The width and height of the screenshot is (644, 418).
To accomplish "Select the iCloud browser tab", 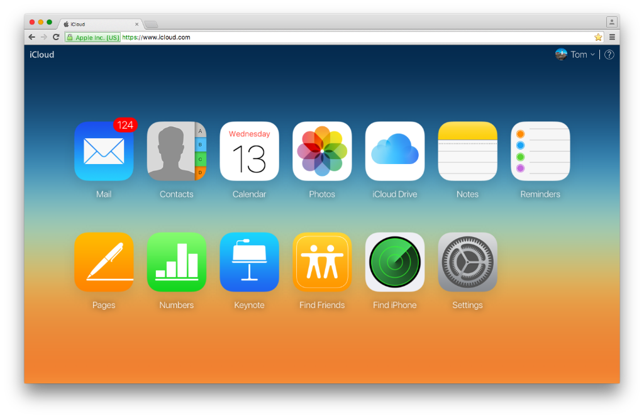I will pos(101,25).
